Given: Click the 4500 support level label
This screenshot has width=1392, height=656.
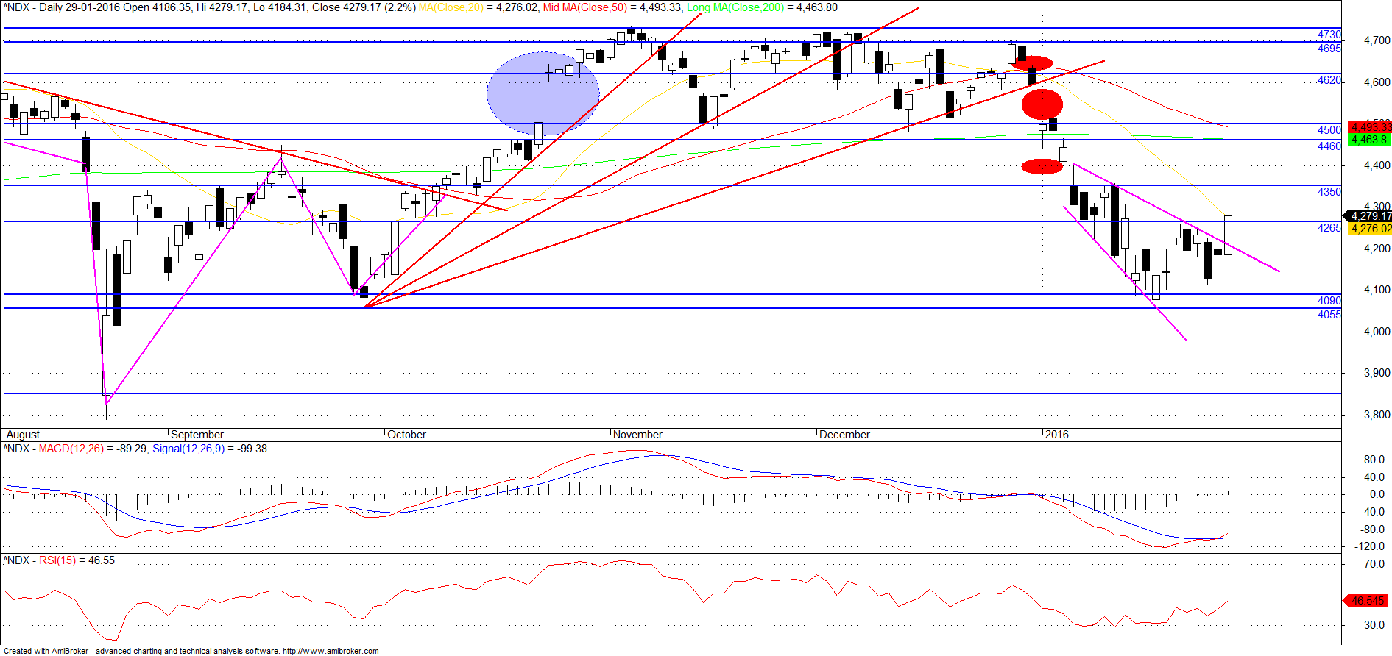Looking at the screenshot, I should 1329,130.
